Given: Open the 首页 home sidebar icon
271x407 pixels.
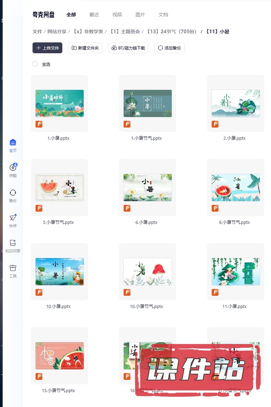Looking at the screenshot, I should [x=13, y=142].
